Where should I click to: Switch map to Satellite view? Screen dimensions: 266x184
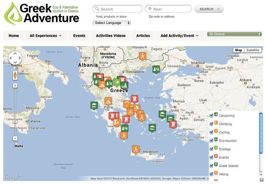point(253,50)
